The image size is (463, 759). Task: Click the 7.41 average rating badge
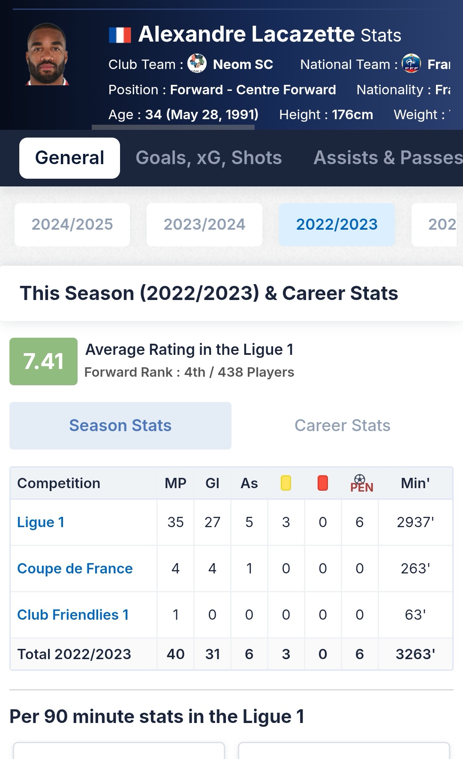coord(43,361)
